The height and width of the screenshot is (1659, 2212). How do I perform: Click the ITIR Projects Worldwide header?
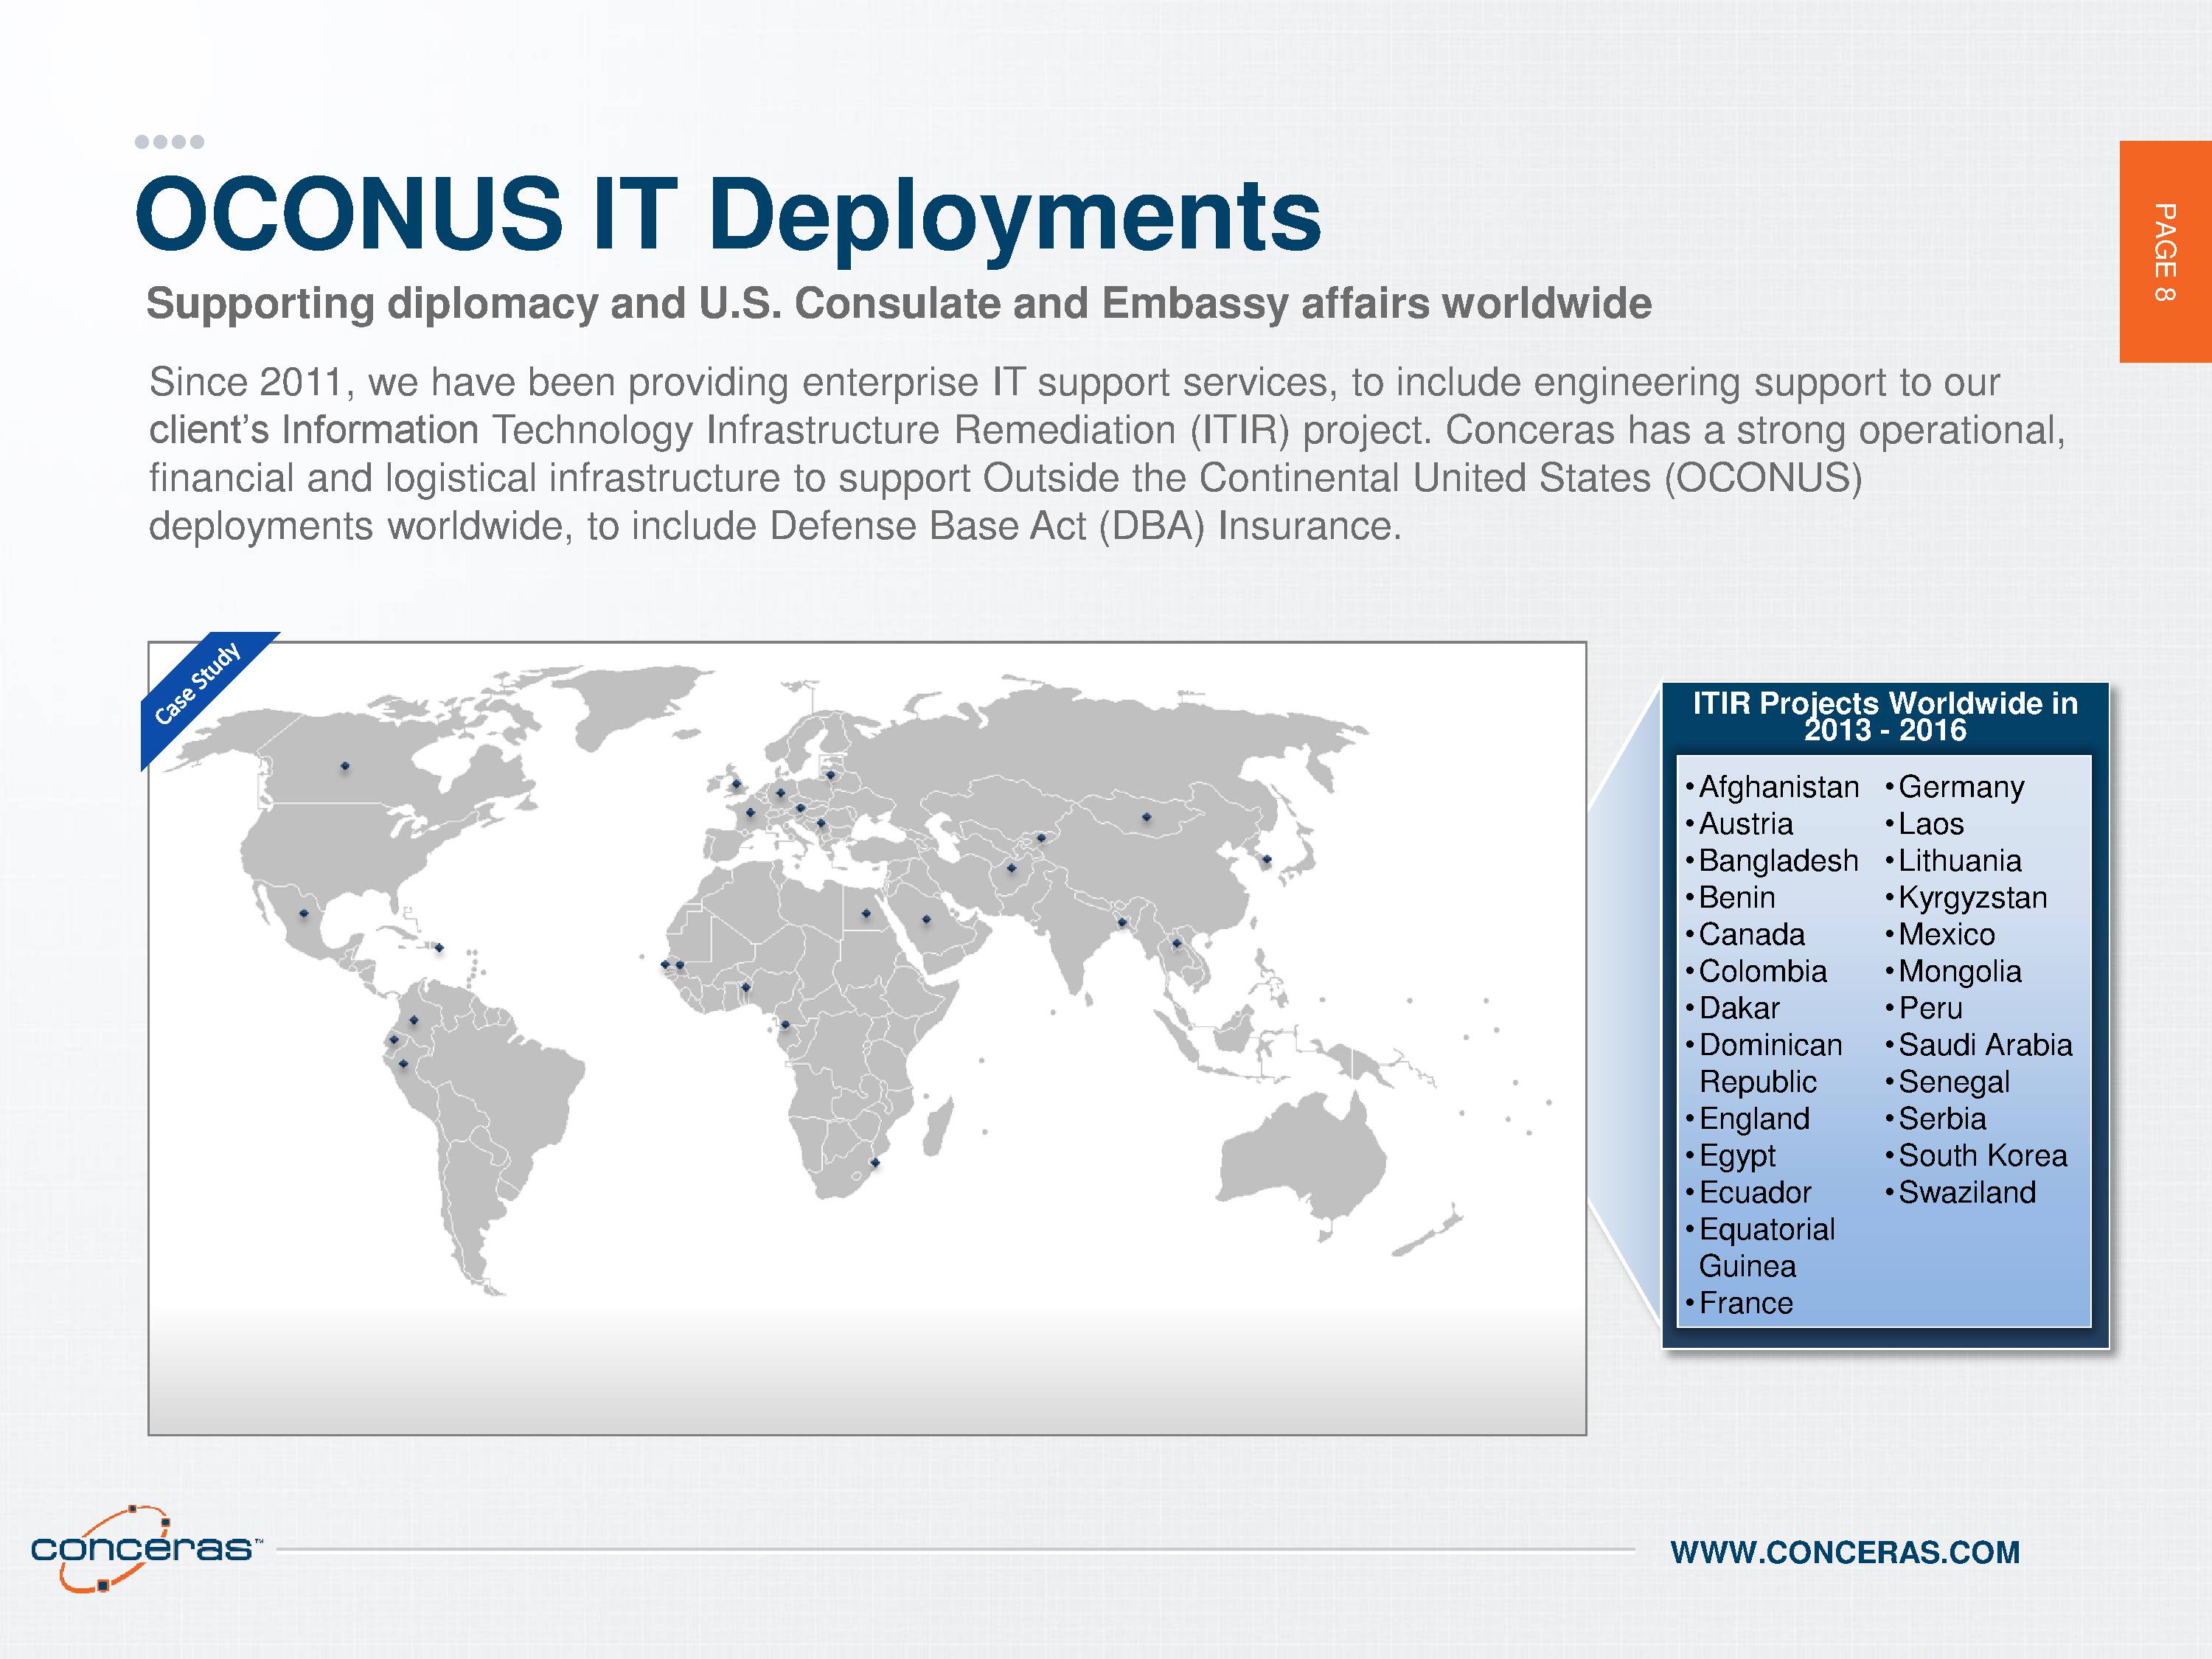click(1885, 717)
